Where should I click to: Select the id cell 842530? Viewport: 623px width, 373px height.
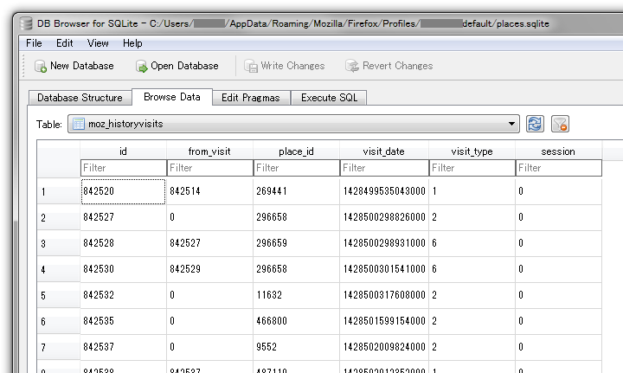tap(123, 269)
